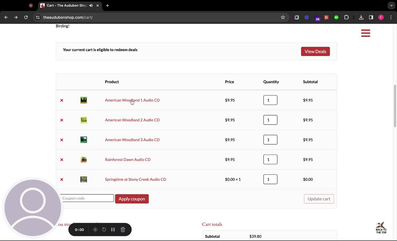The image size is (397, 241).
Task: Go back with the browser back arrow
Action: 6,17
